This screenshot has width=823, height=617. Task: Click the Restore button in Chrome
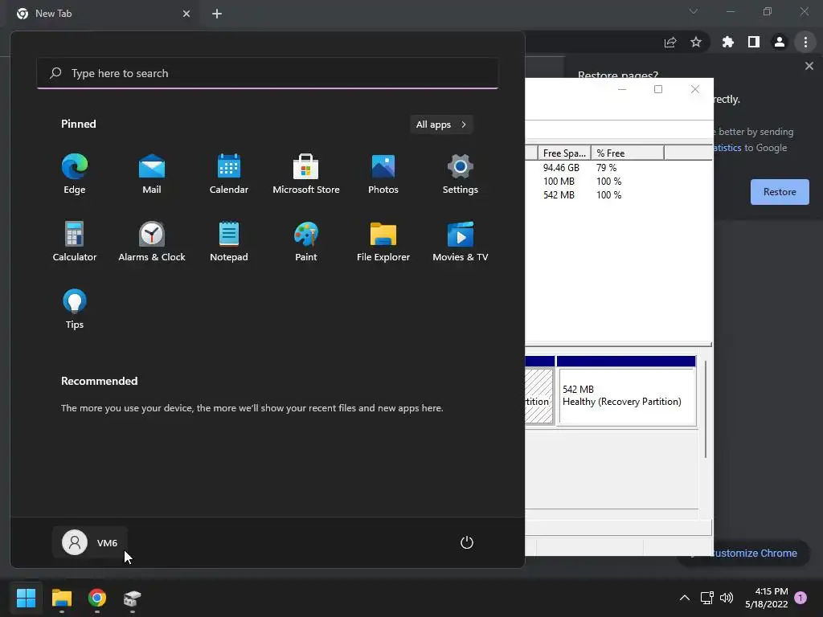pyautogui.click(x=780, y=192)
